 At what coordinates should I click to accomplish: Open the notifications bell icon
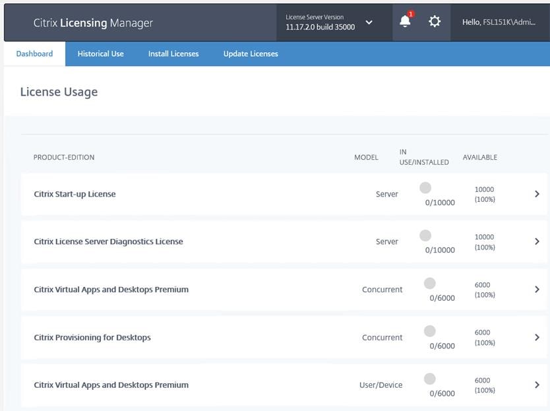point(405,22)
